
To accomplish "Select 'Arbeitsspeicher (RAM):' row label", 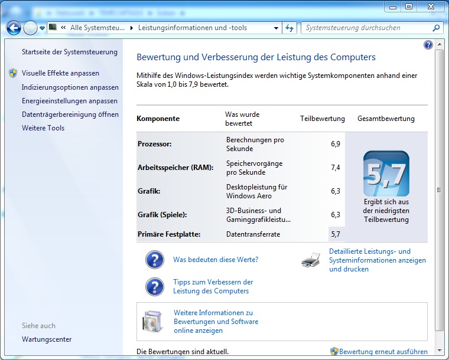I will 175,168.
